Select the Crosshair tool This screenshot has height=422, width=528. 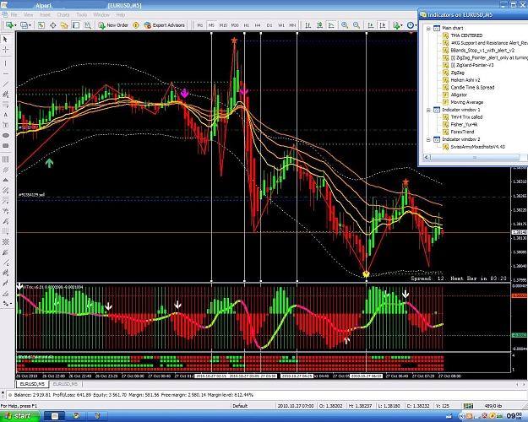point(5,50)
